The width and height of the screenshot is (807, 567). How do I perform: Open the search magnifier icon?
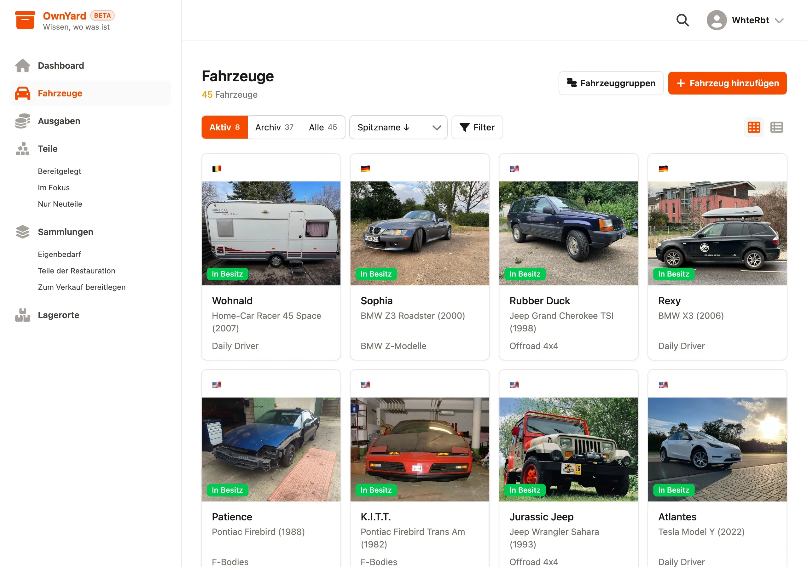point(682,20)
